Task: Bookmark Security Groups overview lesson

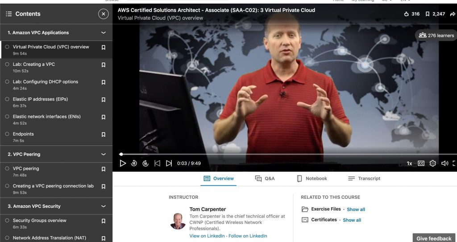Action: (103, 221)
